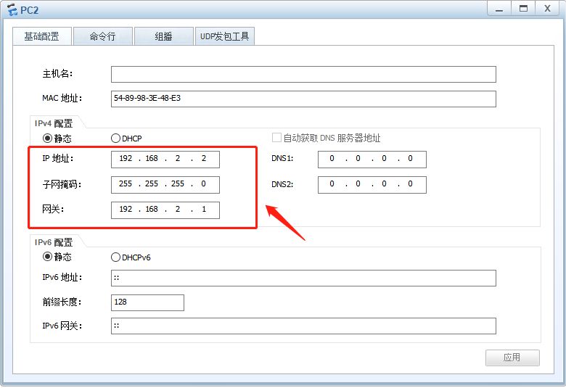Click the IP 地址 field
The height and width of the screenshot is (388, 566).
165,159
